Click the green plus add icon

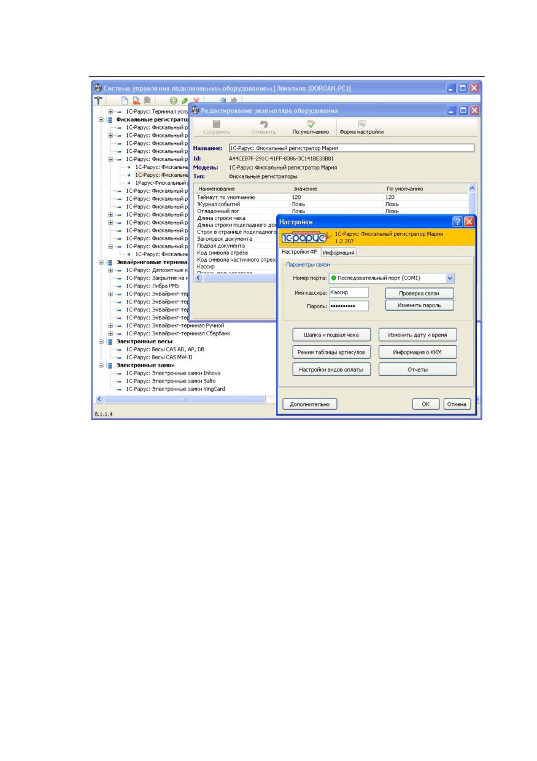click(174, 100)
